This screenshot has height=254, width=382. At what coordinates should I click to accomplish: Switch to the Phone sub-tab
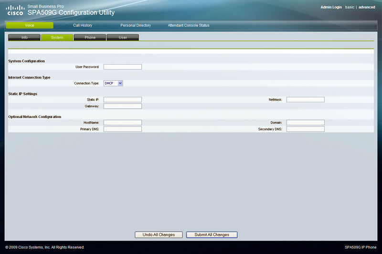[90, 38]
